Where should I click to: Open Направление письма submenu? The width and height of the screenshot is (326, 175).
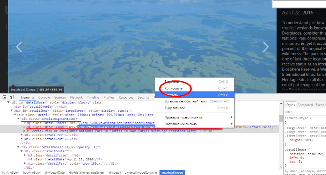click(x=195, y=124)
